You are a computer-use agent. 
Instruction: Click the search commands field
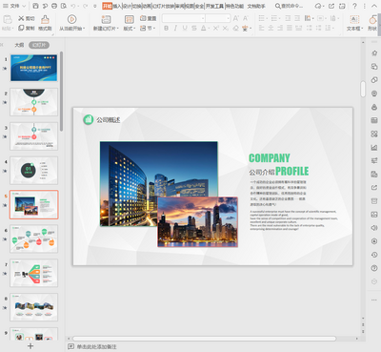pos(289,6)
